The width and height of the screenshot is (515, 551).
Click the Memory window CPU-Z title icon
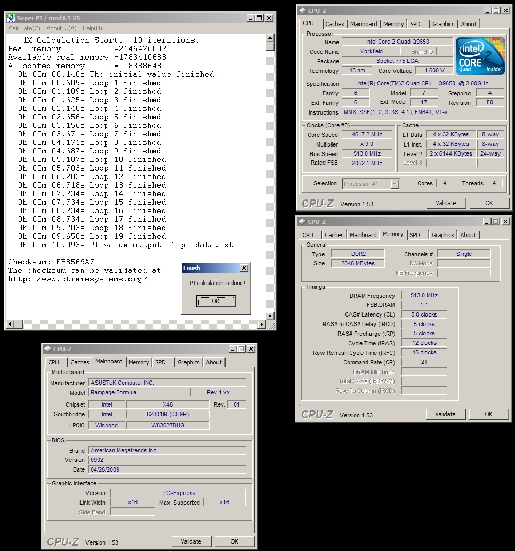click(x=302, y=222)
